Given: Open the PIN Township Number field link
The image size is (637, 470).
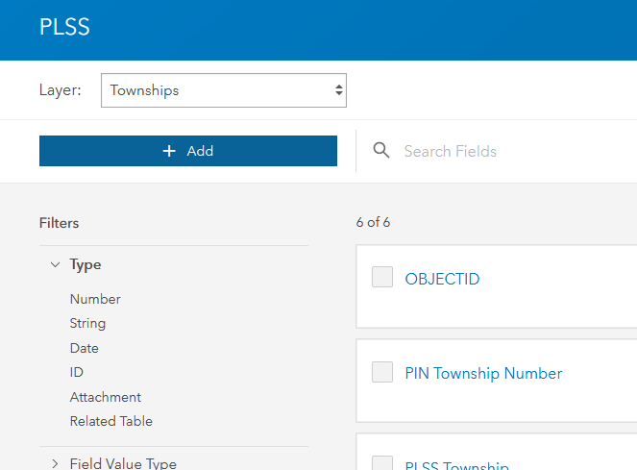Looking at the screenshot, I should pos(483,374).
